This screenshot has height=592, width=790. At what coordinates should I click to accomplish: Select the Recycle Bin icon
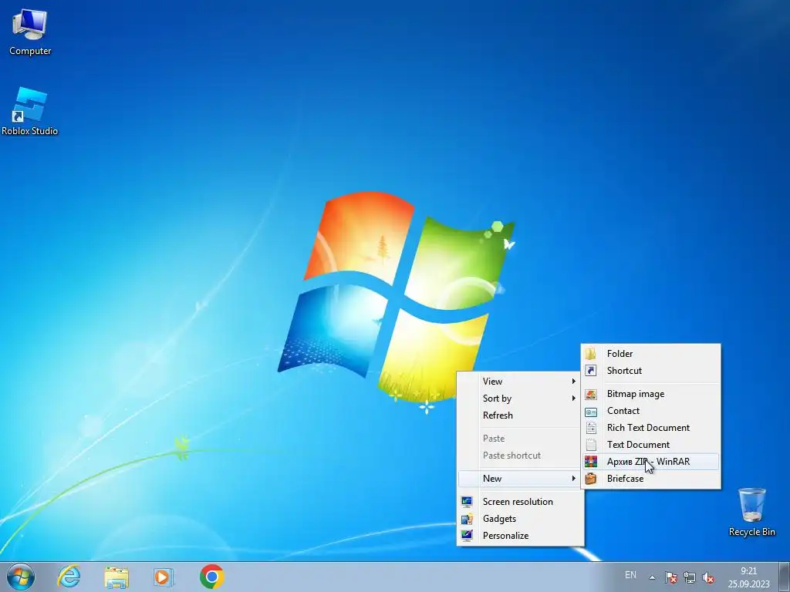click(x=751, y=512)
